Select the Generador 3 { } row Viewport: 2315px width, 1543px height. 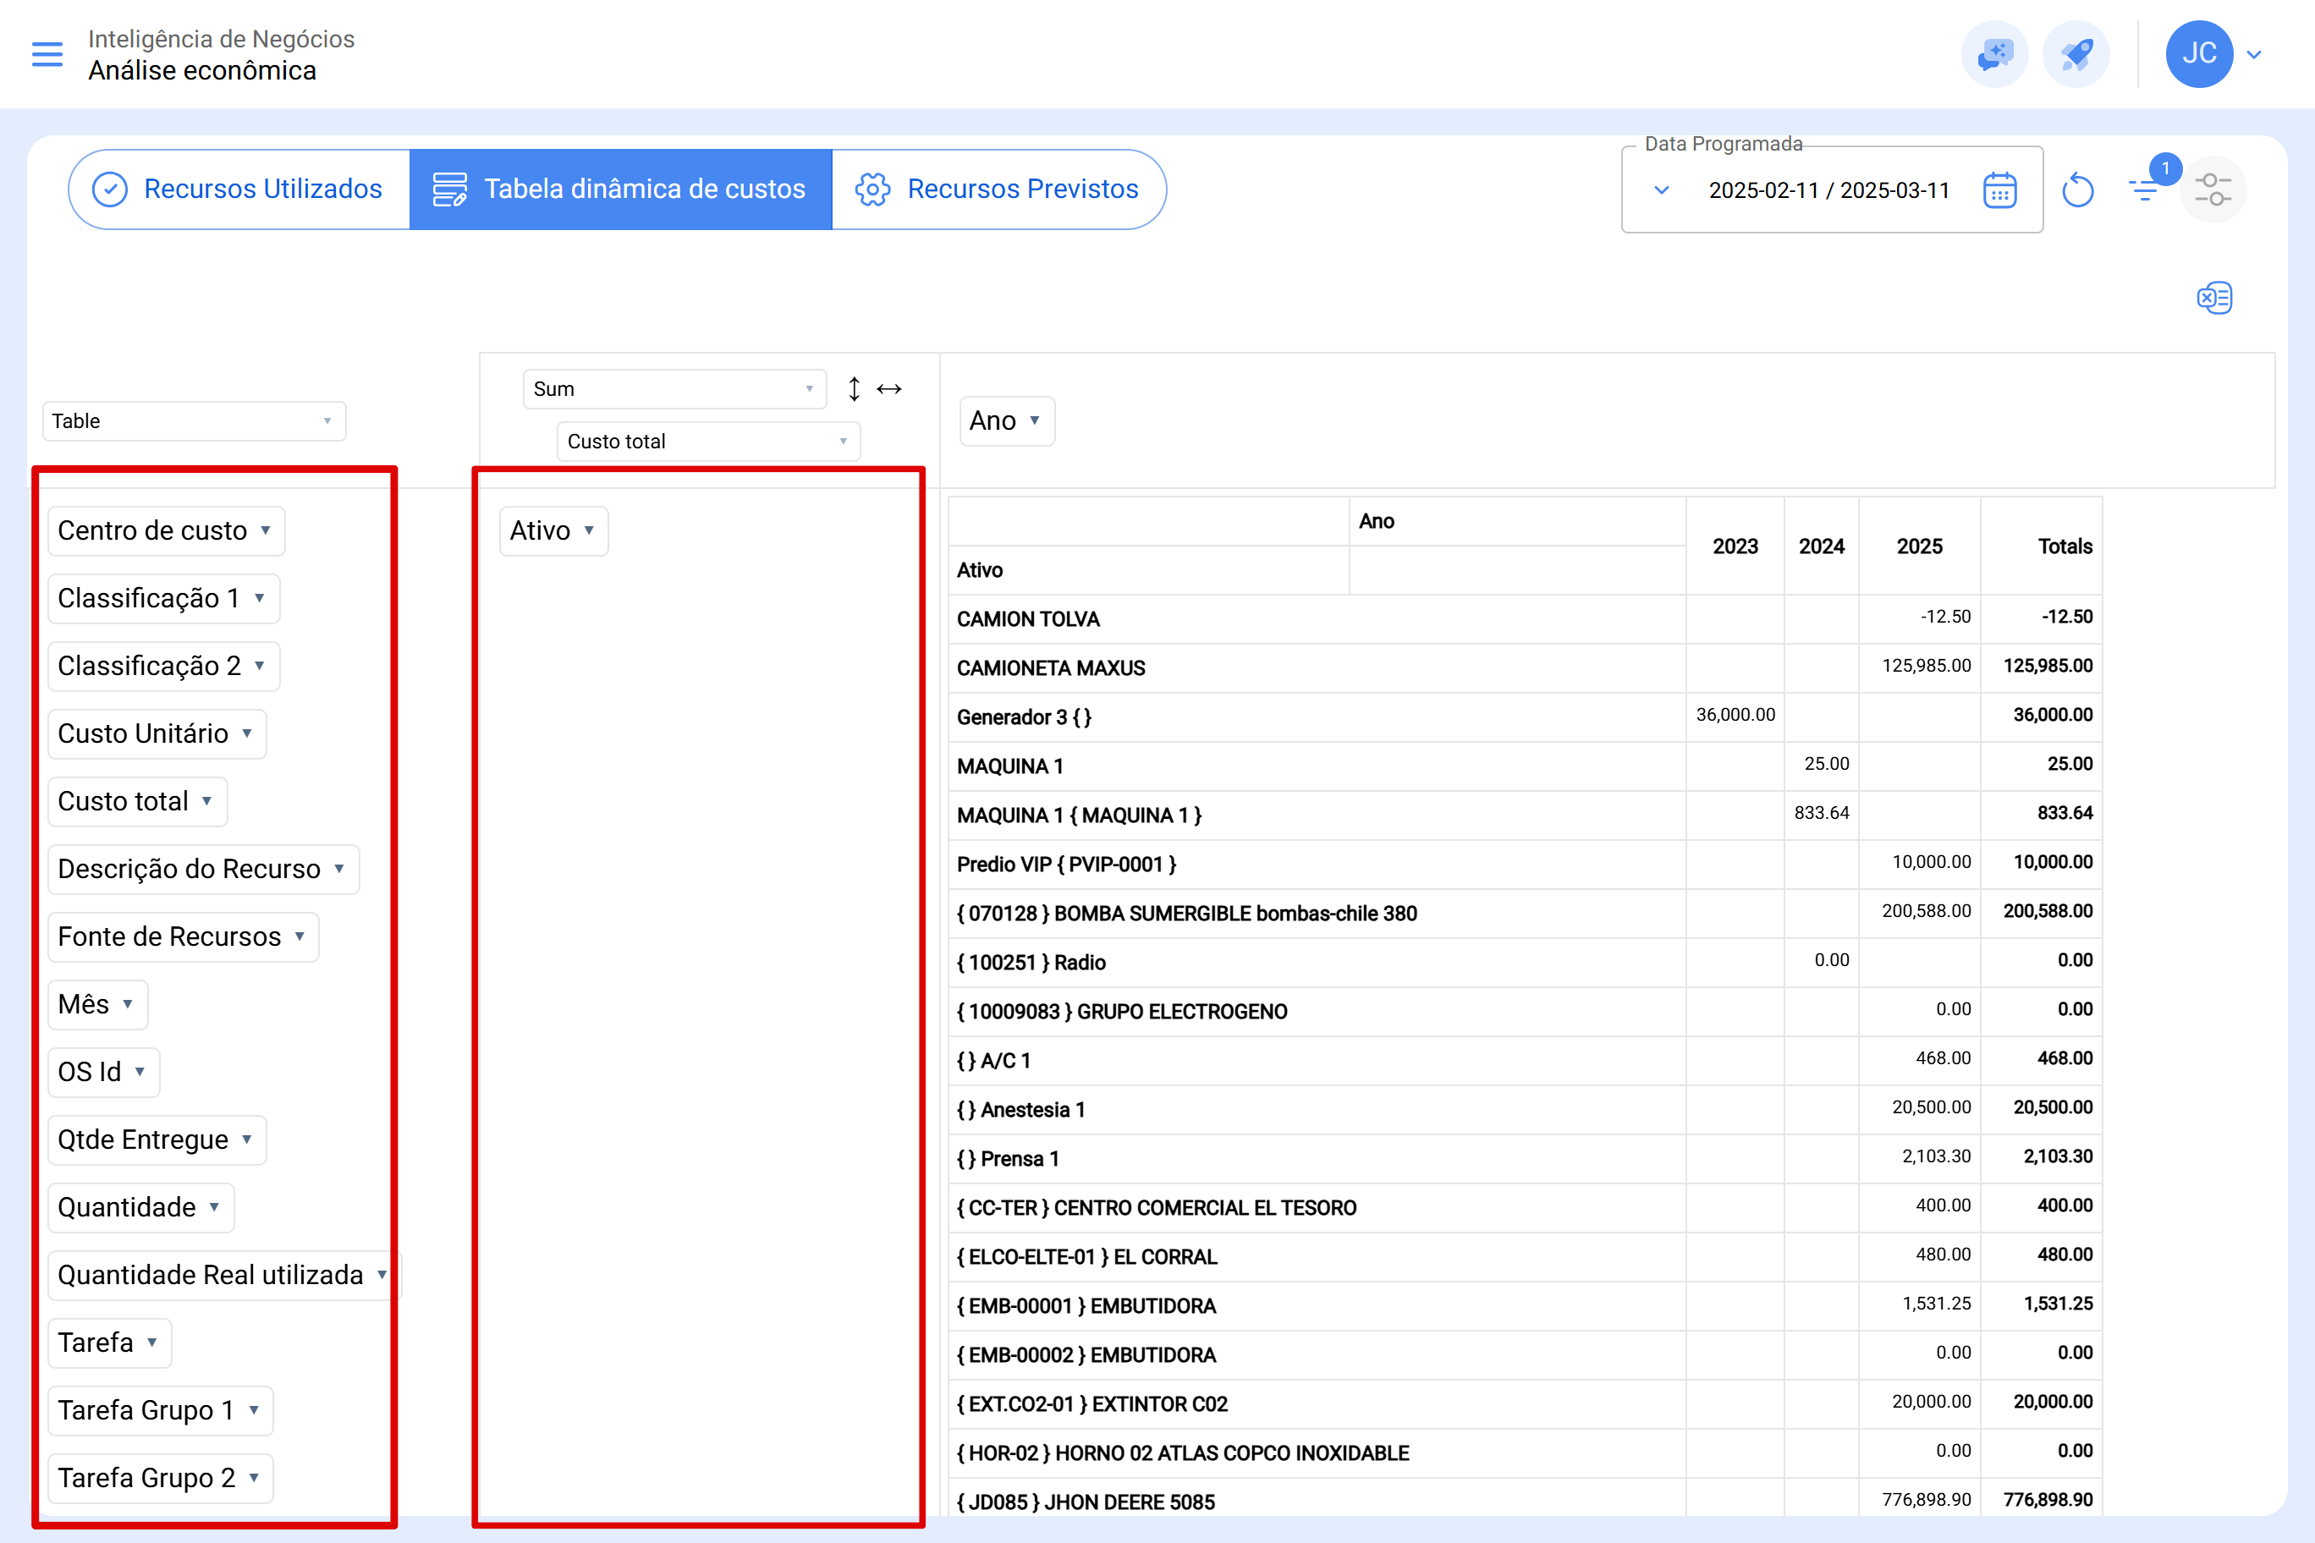point(1317,717)
